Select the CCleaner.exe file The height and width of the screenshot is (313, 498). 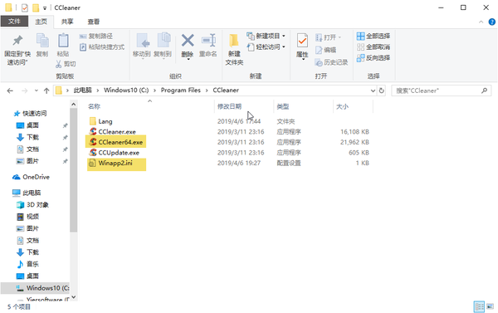coord(112,132)
